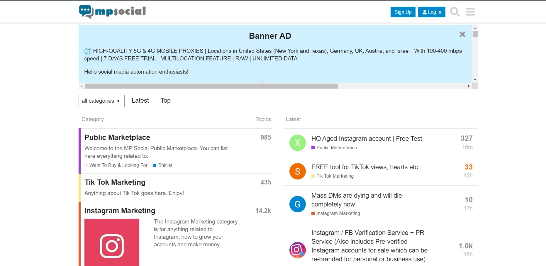This screenshot has width=546, height=266.
Task: Switch to the Top tab
Action: [x=165, y=101]
